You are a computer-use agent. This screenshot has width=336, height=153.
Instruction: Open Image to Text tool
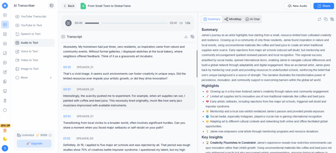[x=34, y=69]
